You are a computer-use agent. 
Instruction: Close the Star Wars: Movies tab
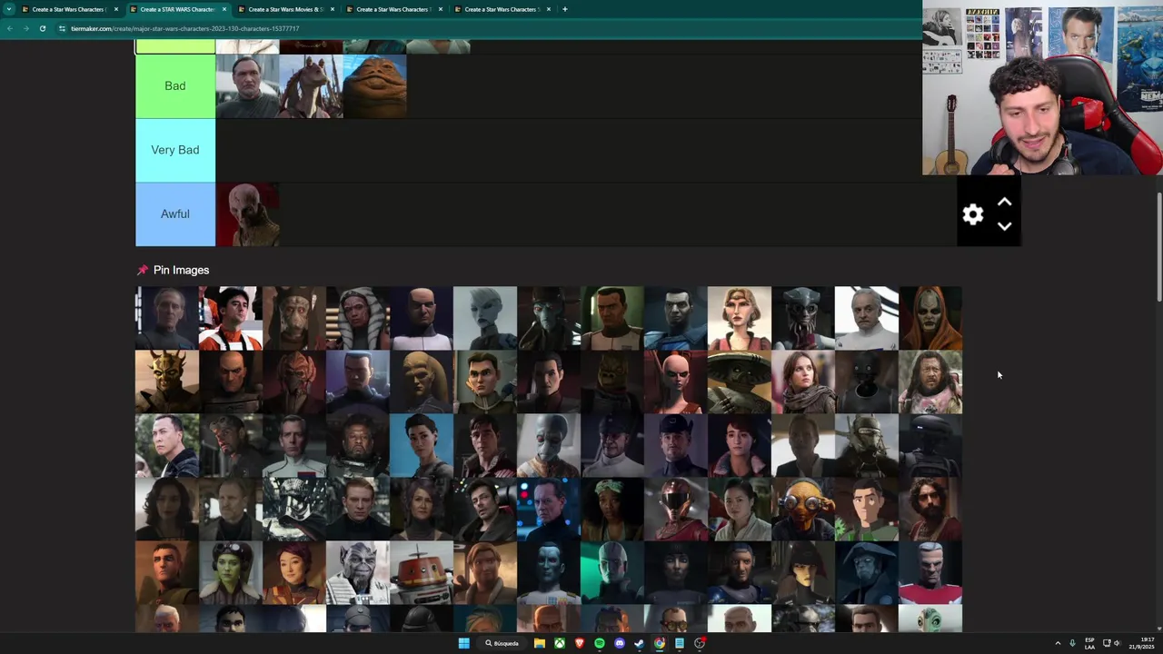pos(333,9)
